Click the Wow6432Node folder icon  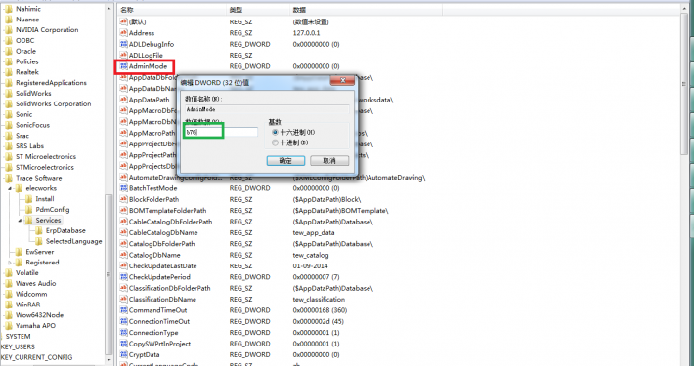[9, 315]
